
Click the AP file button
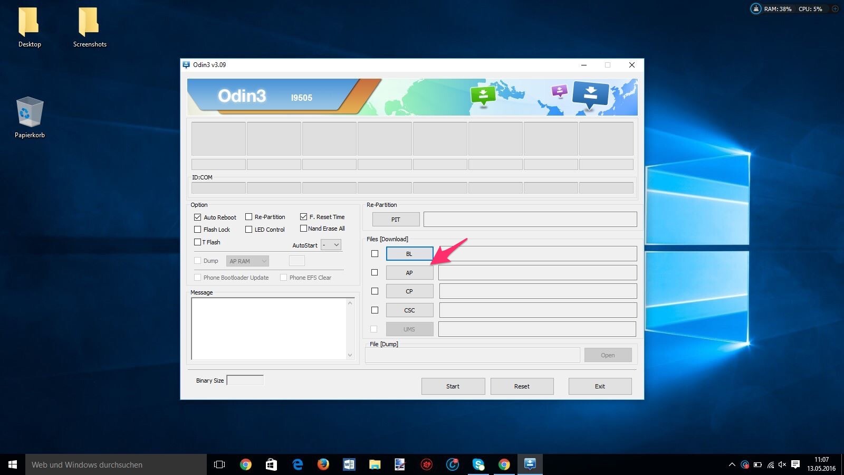click(409, 273)
